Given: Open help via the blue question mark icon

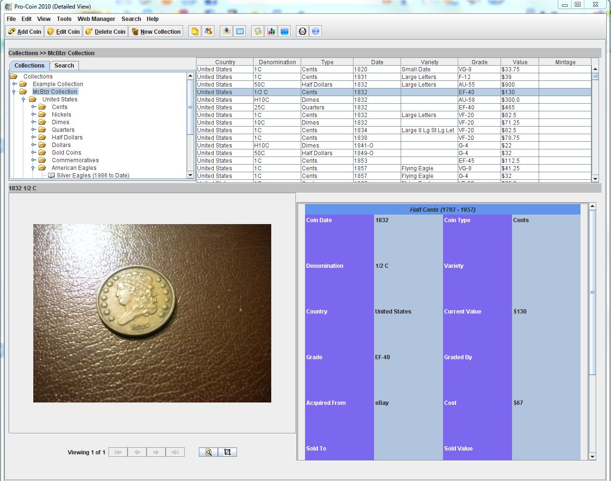Looking at the screenshot, I should click(315, 31).
